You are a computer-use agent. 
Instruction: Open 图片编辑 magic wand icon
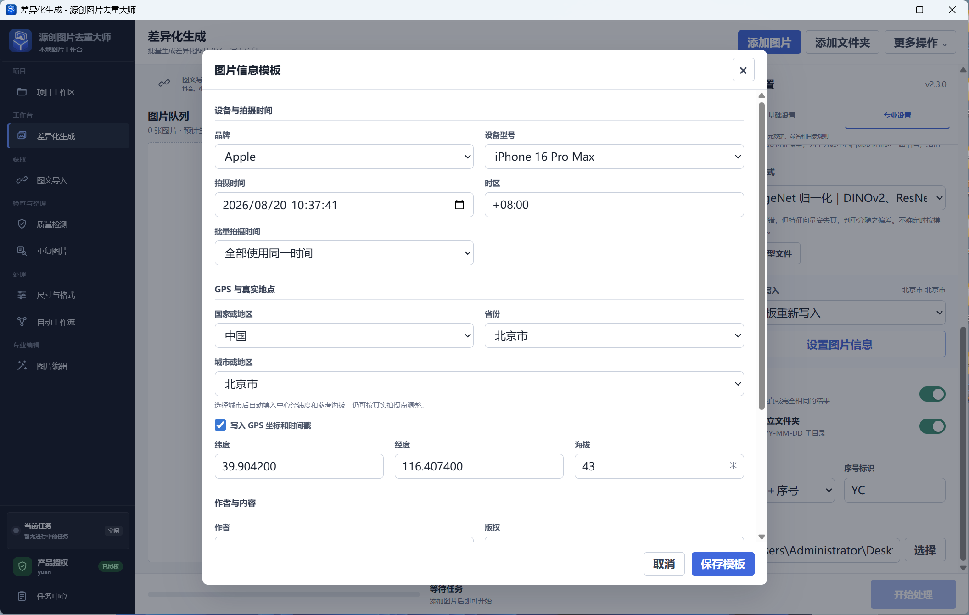click(x=22, y=366)
